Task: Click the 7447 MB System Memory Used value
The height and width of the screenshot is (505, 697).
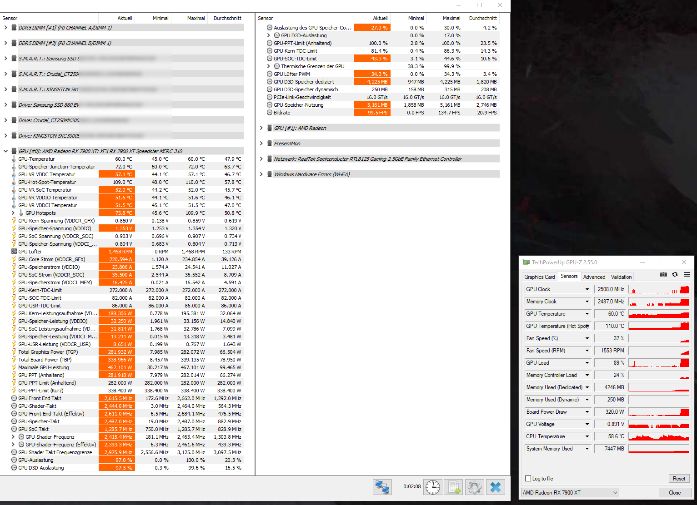Action: click(x=610, y=449)
